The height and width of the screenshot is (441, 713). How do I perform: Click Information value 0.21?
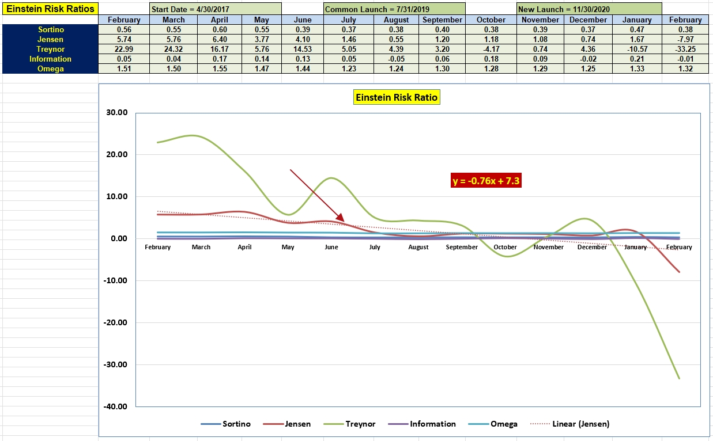click(x=637, y=59)
